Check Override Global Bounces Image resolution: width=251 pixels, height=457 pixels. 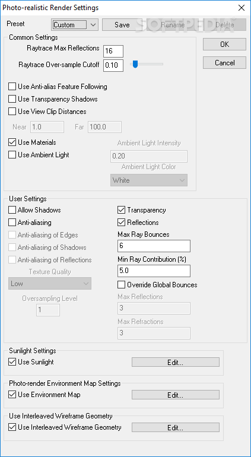pyautogui.click(x=121, y=284)
